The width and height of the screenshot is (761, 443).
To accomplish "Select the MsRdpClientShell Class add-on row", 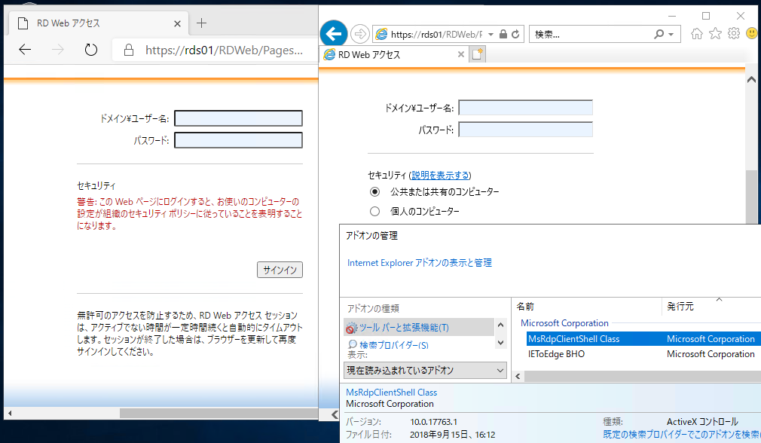I will pos(643,339).
